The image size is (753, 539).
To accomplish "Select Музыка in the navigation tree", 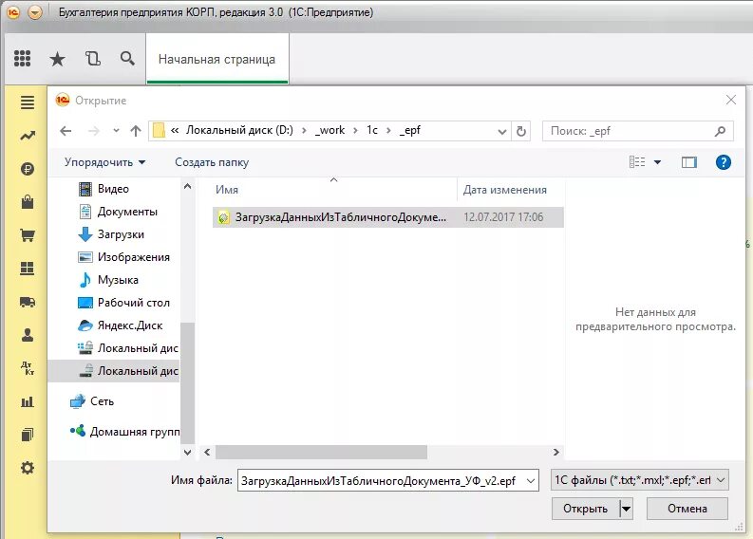I will [108, 279].
